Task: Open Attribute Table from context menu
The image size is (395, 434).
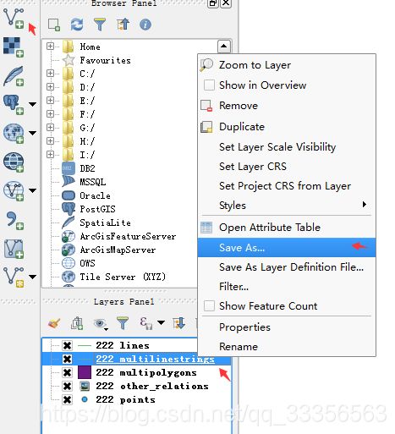Action: pos(287,228)
